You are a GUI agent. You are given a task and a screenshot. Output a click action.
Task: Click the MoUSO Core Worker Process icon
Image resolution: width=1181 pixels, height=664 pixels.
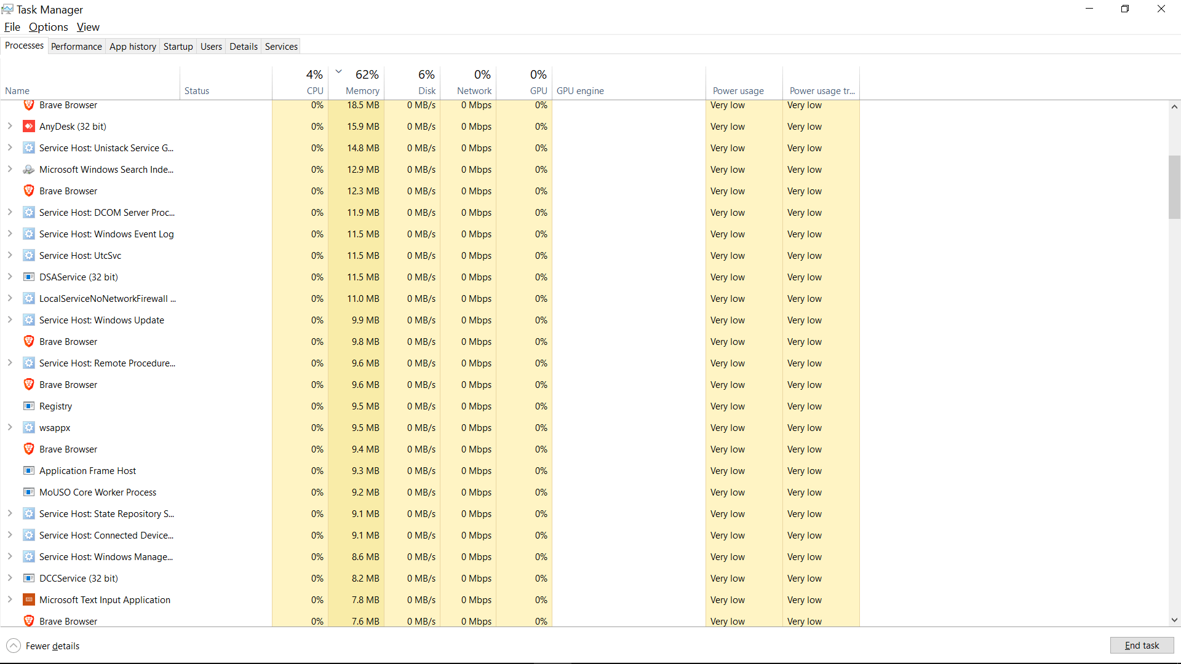pyautogui.click(x=28, y=492)
